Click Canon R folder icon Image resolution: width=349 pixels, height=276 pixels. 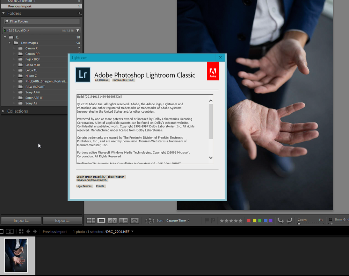click(x=21, y=48)
